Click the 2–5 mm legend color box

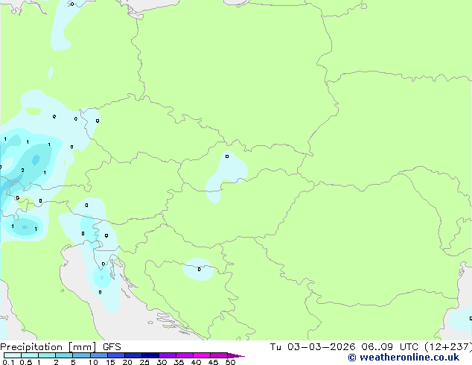[64, 355]
